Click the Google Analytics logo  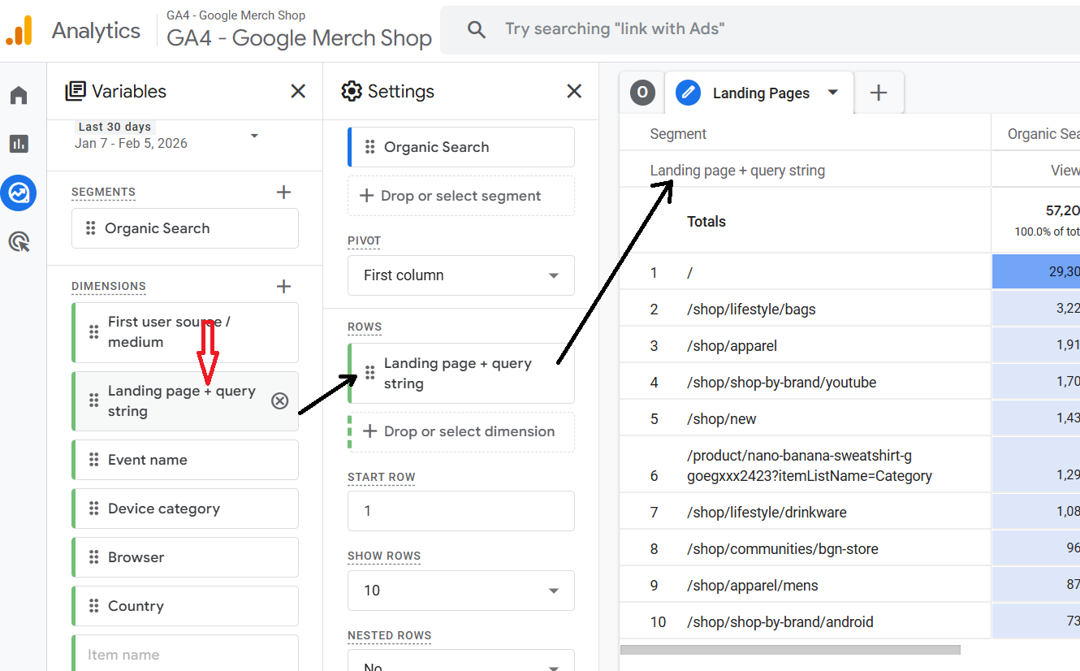19,31
